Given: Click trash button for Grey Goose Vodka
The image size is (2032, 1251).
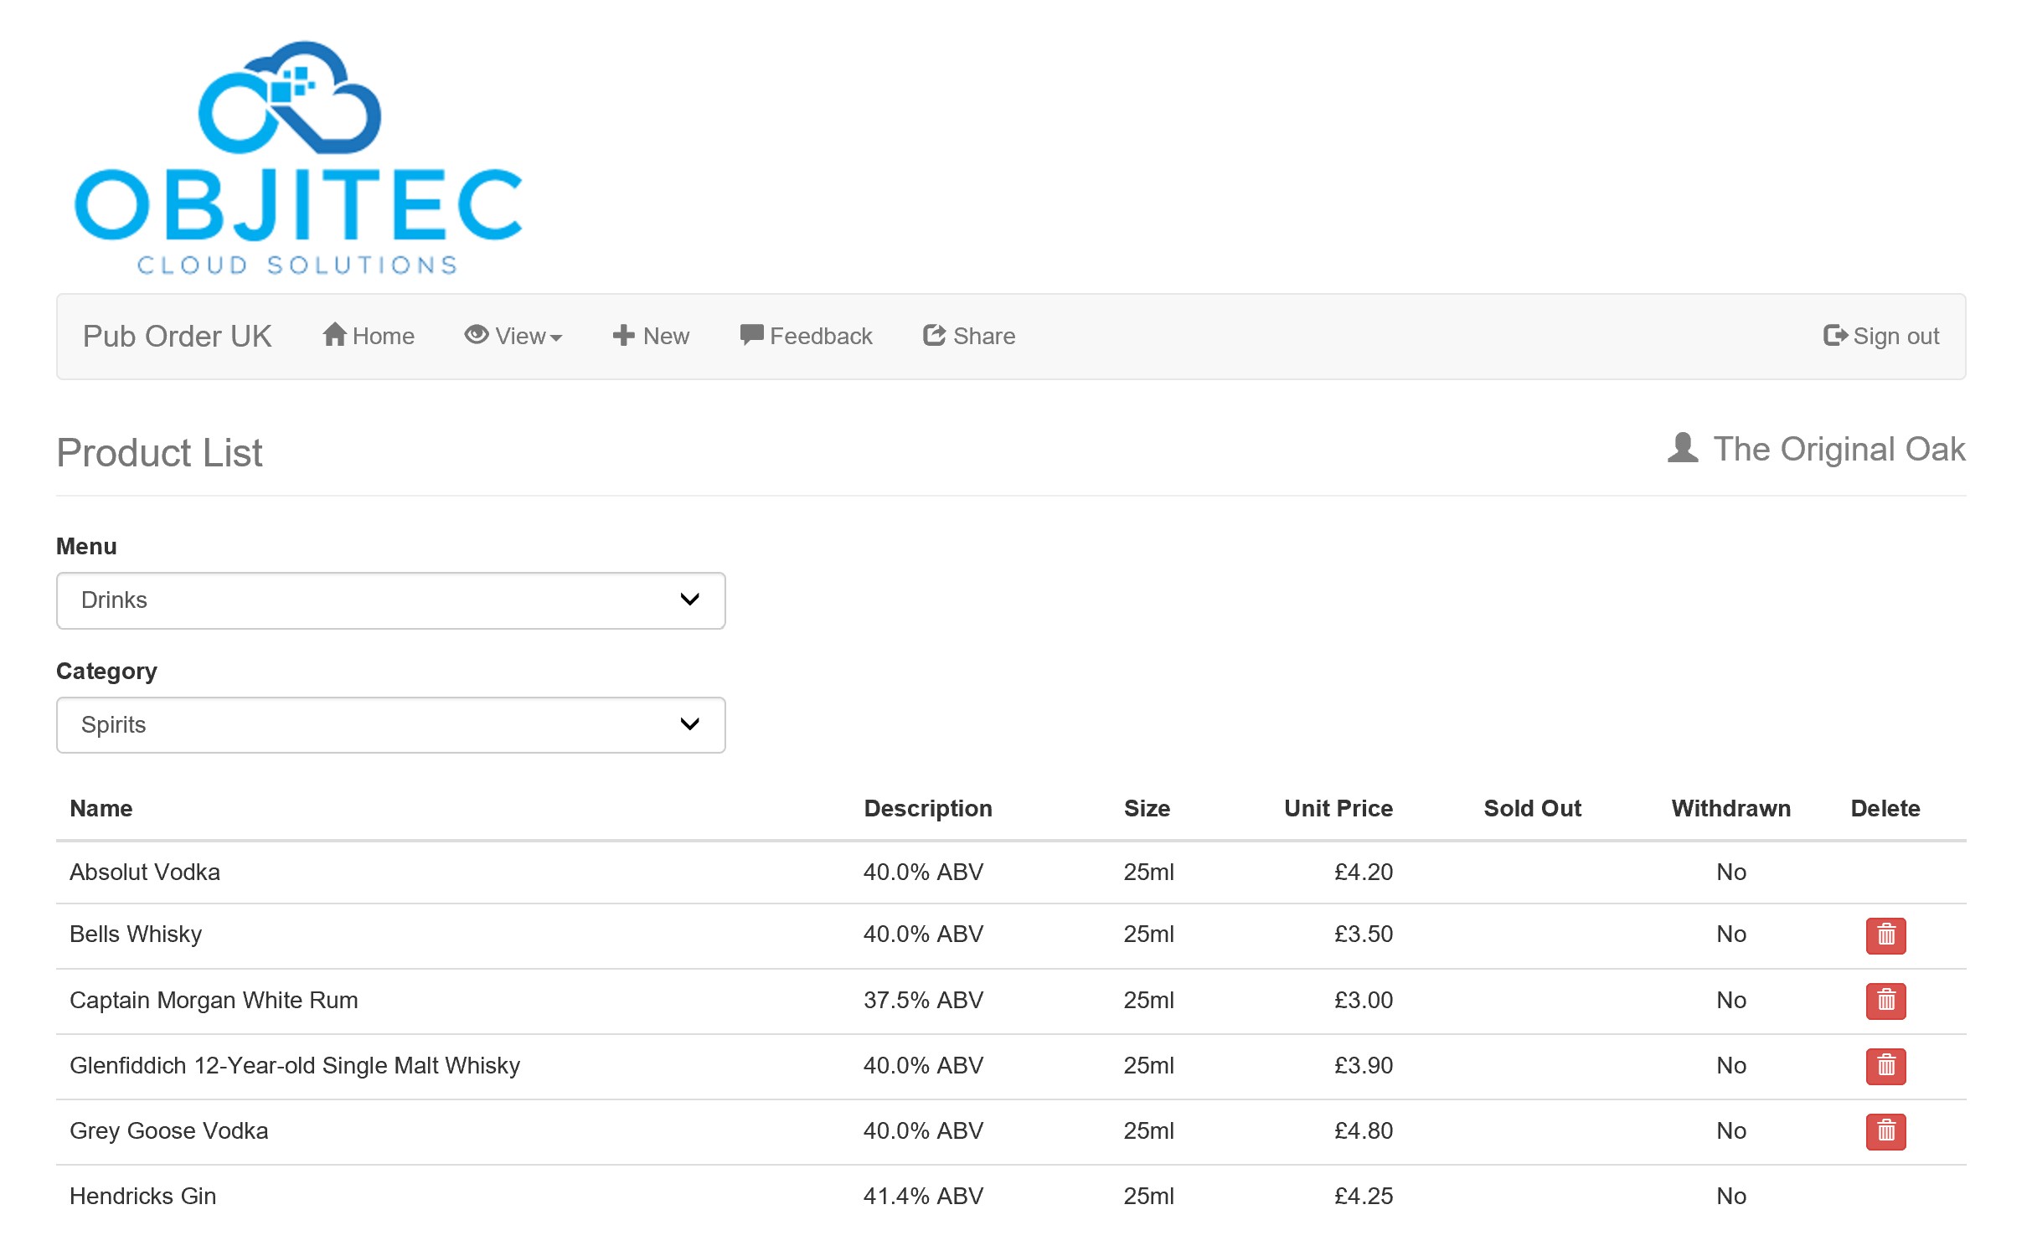Looking at the screenshot, I should coord(1885,1131).
